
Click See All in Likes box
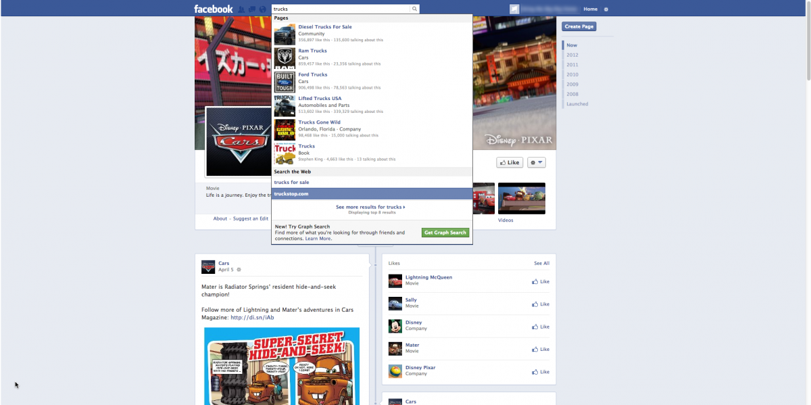pos(541,263)
